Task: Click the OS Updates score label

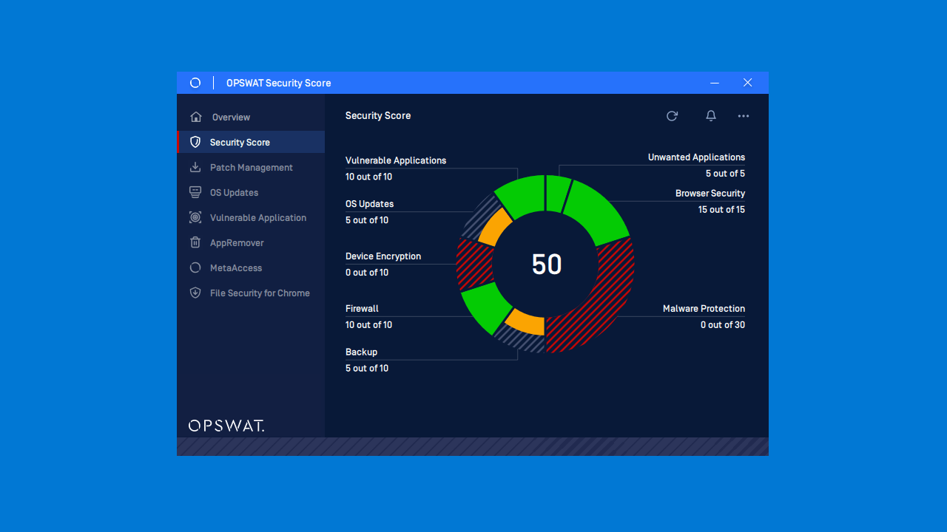Action: (x=370, y=204)
